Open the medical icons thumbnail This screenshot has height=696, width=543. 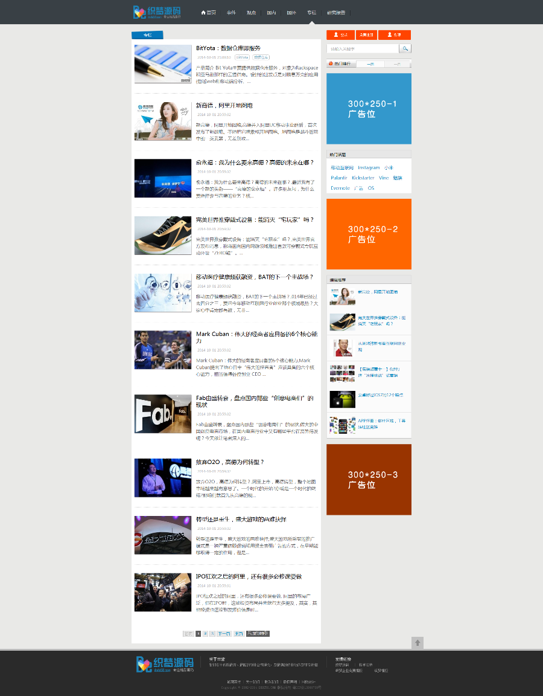(x=163, y=293)
